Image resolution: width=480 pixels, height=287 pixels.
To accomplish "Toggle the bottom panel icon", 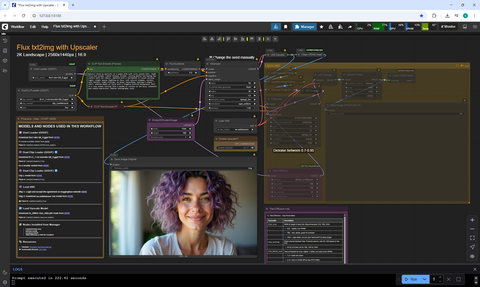I will 465,27.
